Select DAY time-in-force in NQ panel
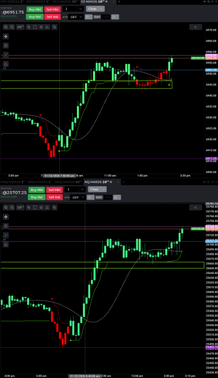The width and height of the screenshot is (218, 378). pyautogui.click(x=99, y=197)
